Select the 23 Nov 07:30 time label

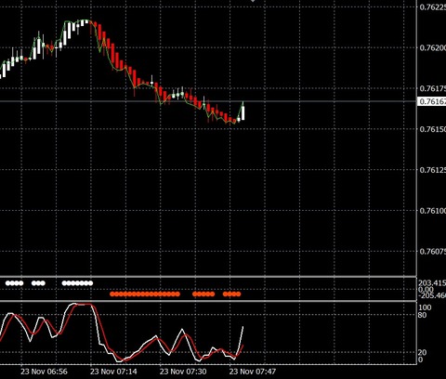183,372
